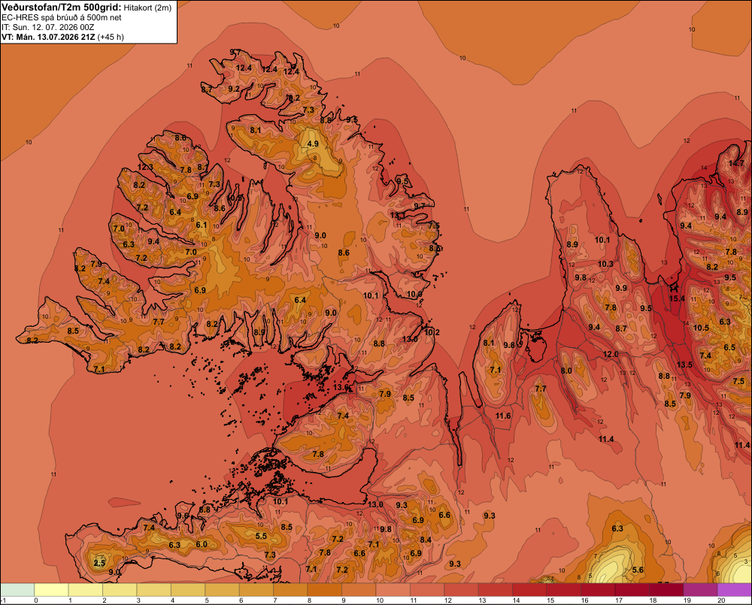This screenshot has width=752, height=605.
Task: Click the legend swatch between 2 and 3
Action: [120, 589]
